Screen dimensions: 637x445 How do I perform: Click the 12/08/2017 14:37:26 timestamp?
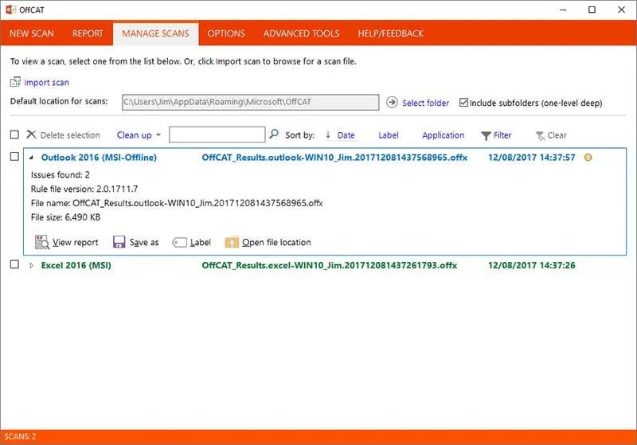(532, 265)
